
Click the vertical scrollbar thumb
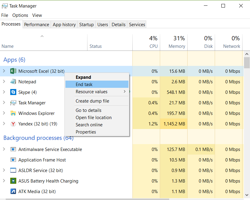(x=247, y=63)
